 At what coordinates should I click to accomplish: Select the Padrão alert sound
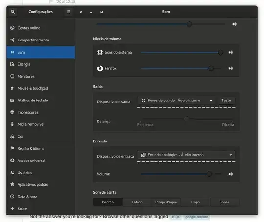pos(108,202)
